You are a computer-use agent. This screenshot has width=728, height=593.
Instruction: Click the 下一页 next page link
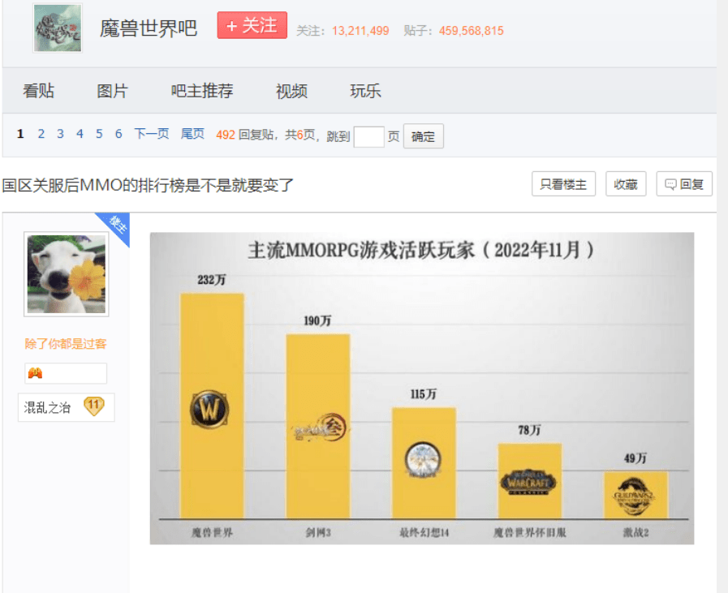[151, 134]
